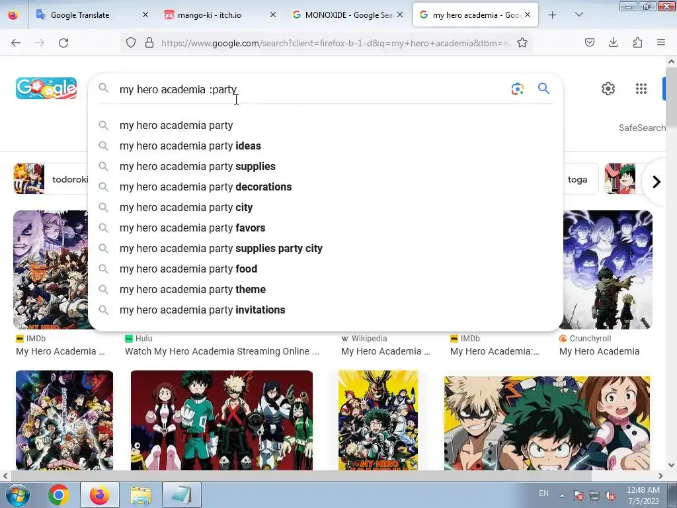Advance filter chips with right arrow
677x508 pixels.
[657, 182]
